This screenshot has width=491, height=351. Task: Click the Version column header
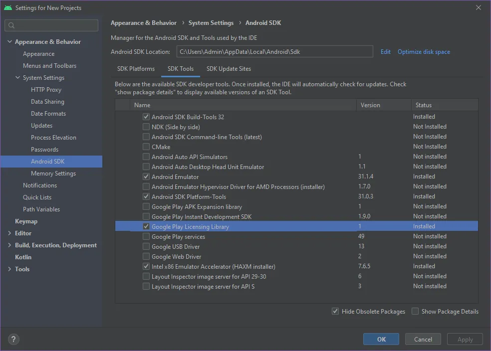384,105
